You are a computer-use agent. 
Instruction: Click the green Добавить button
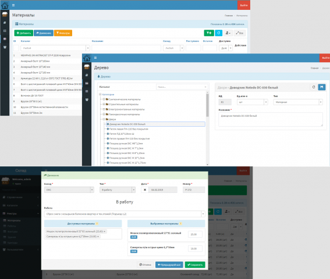[x=23, y=33]
